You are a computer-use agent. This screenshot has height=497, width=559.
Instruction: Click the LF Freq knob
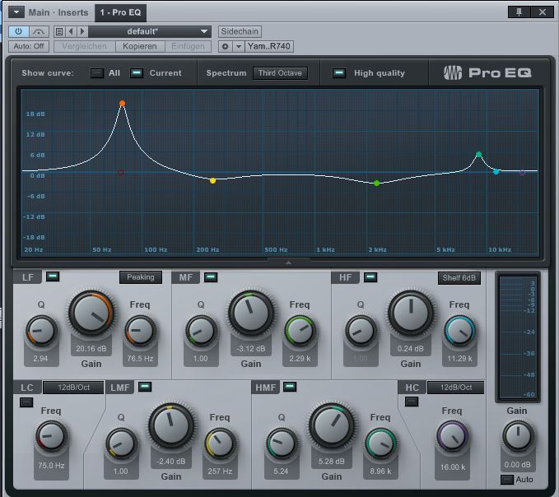(x=140, y=331)
